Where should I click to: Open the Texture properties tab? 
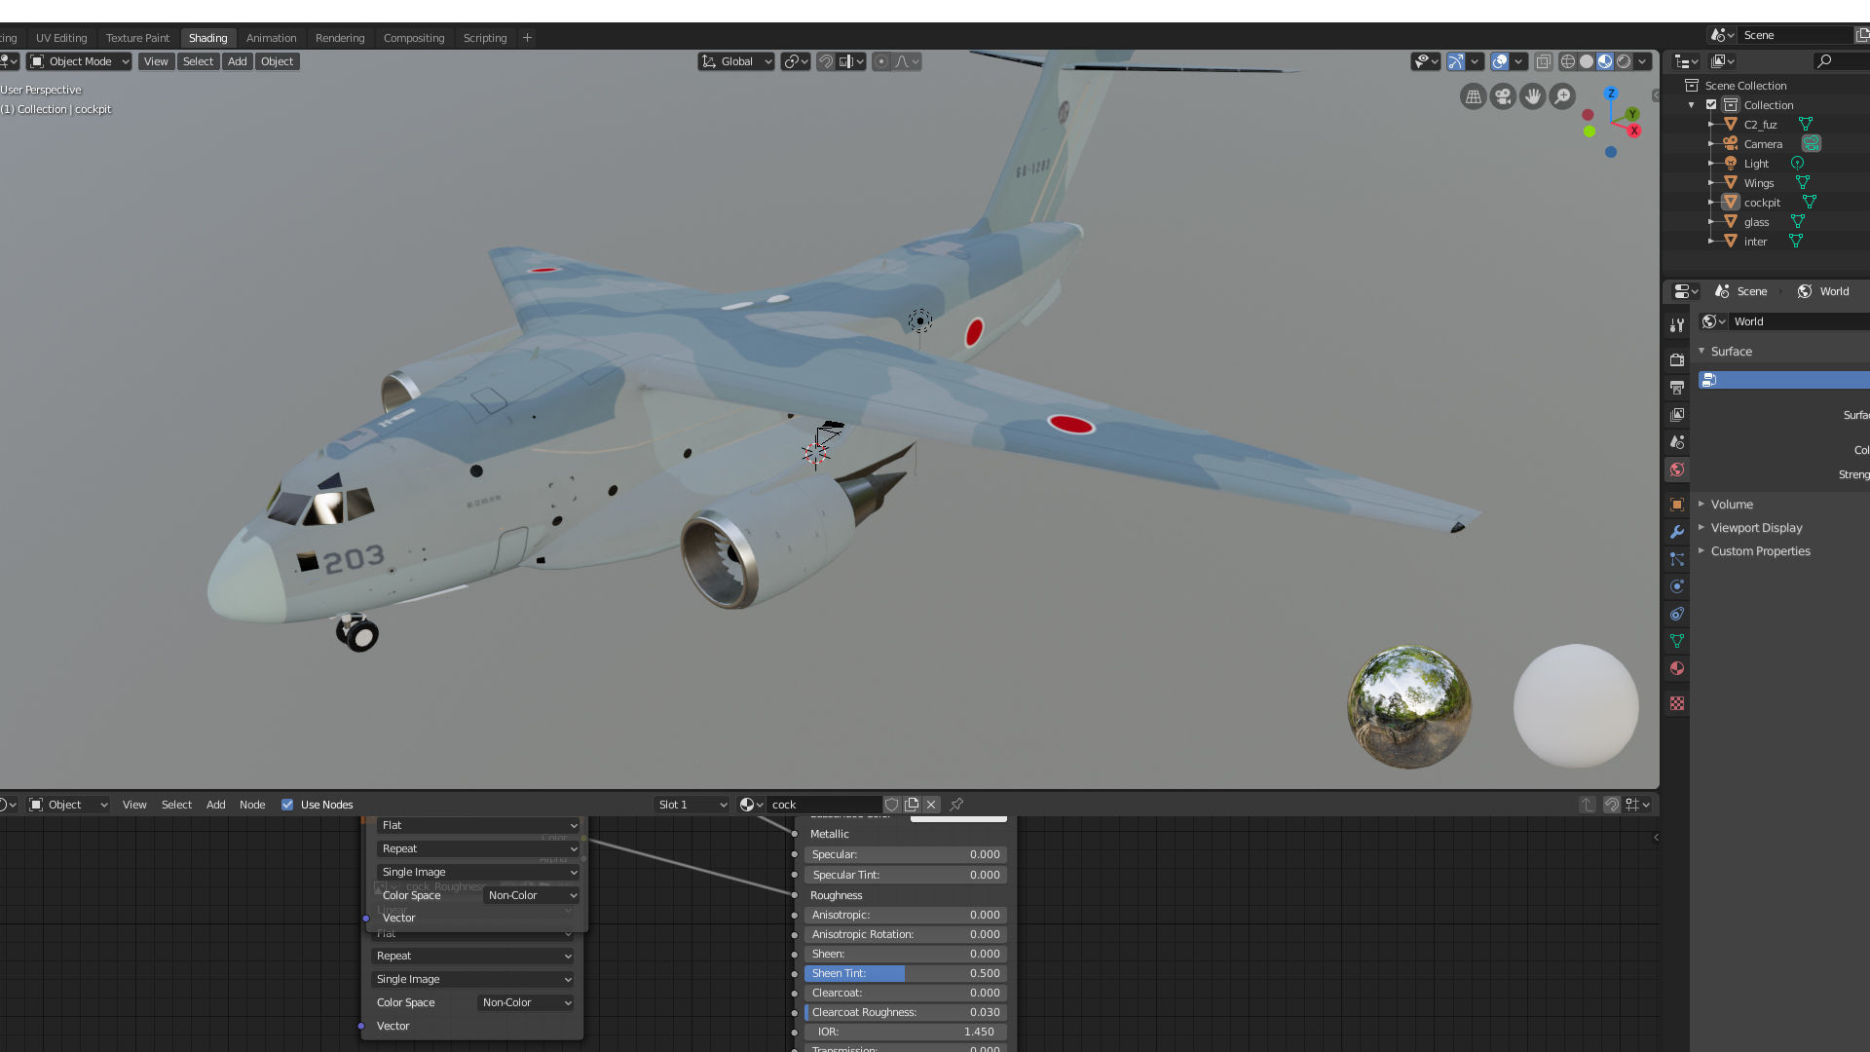1677,703
